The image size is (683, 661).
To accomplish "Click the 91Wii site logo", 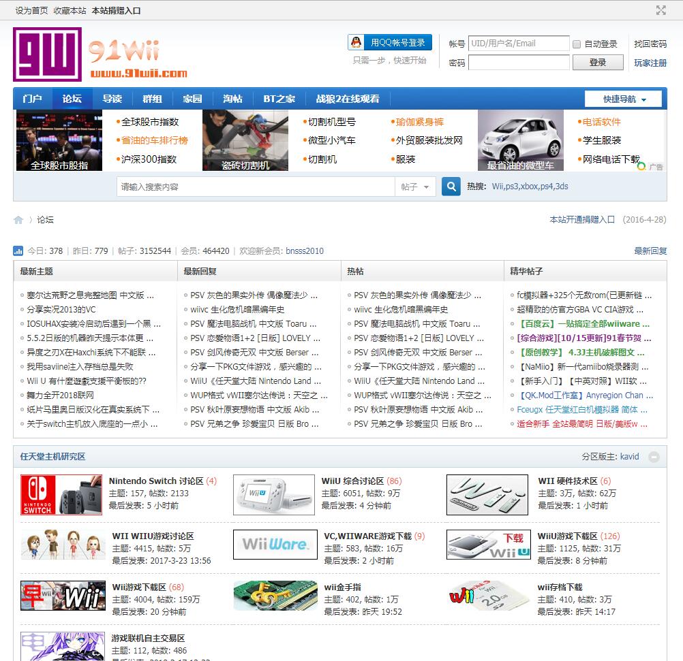I will tap(100, 54).
